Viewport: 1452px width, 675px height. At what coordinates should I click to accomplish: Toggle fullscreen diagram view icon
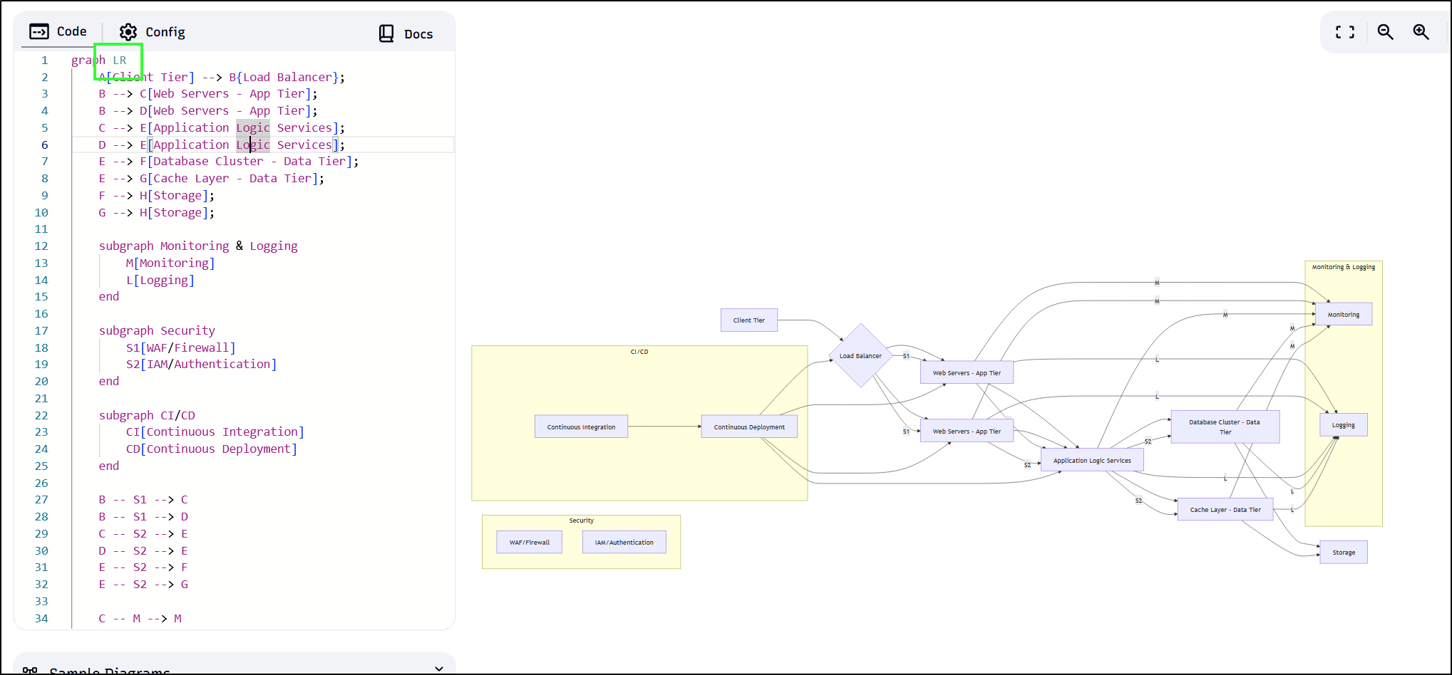(x=1344, y=32)
